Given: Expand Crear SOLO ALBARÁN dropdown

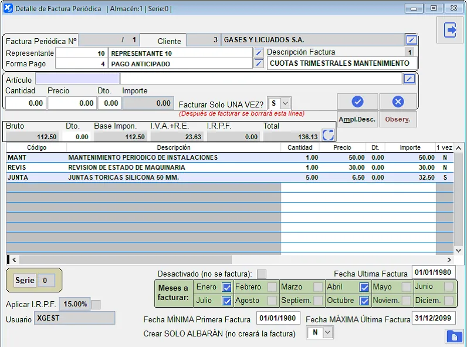Looking at the screenshot, I should click(327, 333).
